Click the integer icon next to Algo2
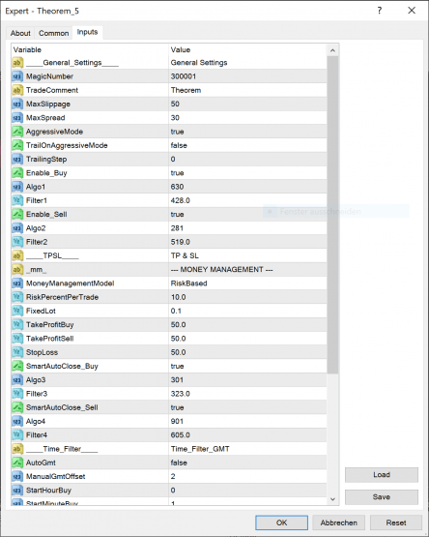This screenshot has height=537, width=429. coord(17,228)
